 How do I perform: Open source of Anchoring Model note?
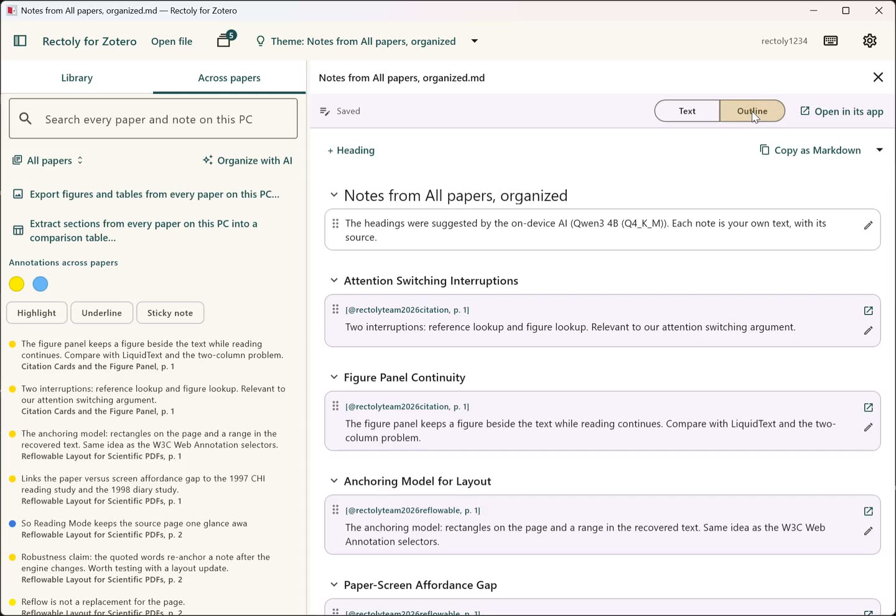868,511
